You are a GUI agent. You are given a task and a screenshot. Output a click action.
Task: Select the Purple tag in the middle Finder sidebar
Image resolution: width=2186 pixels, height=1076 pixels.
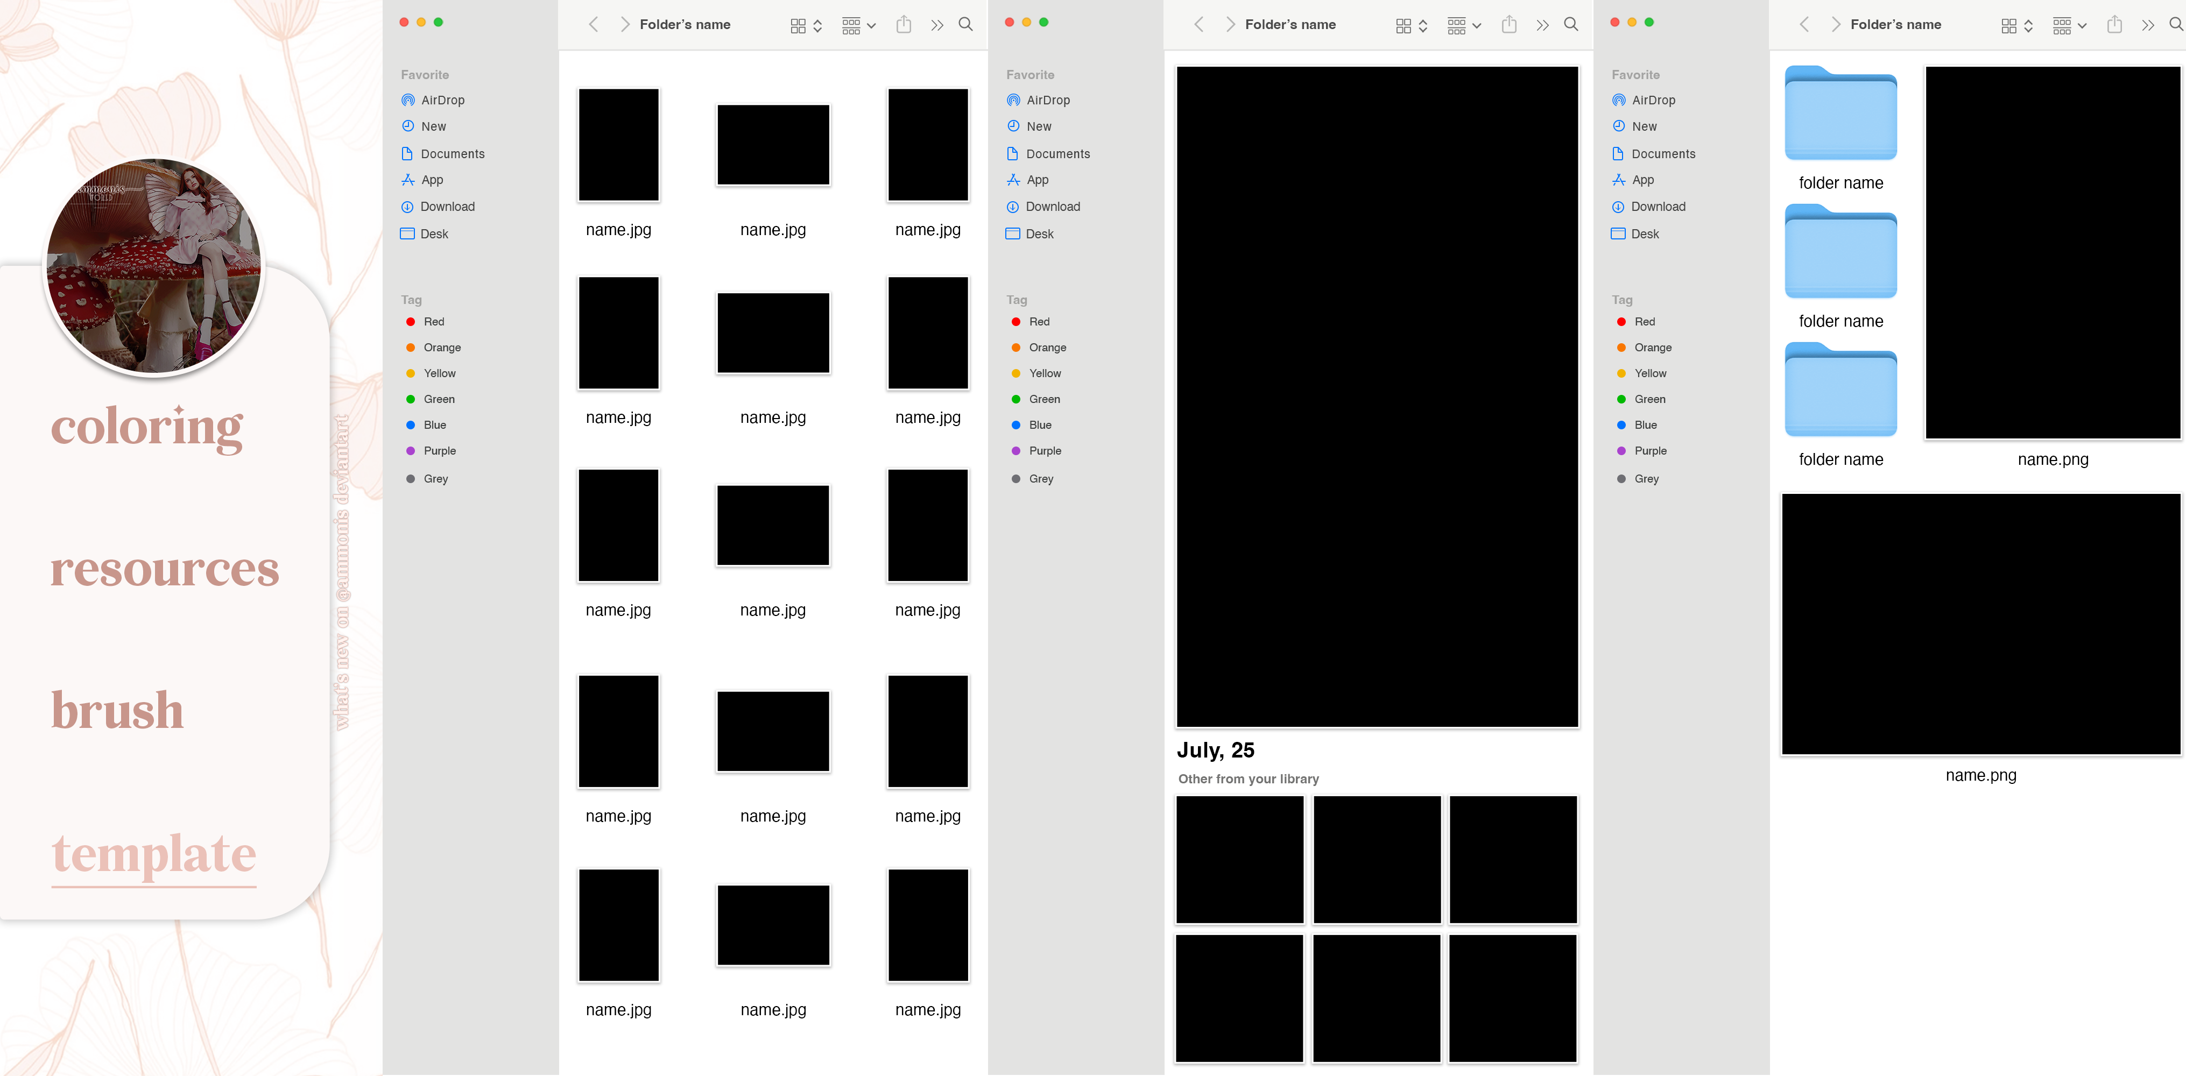(1045, 451)
